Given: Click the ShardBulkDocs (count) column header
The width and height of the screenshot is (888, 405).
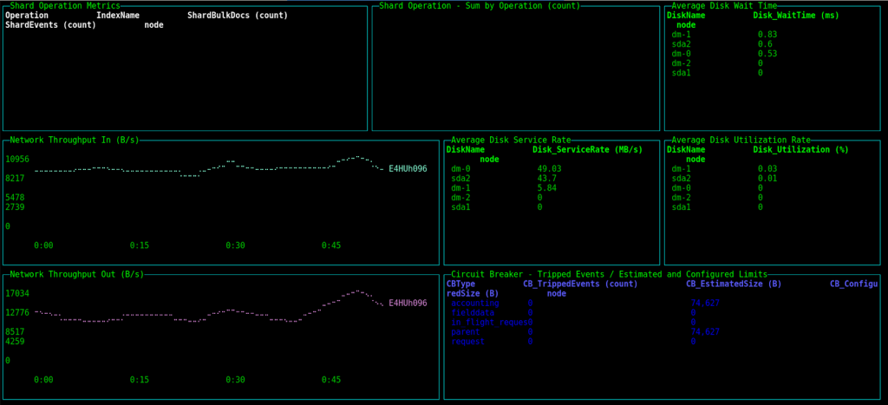Looking at the screenshot, I should (238, 16).
